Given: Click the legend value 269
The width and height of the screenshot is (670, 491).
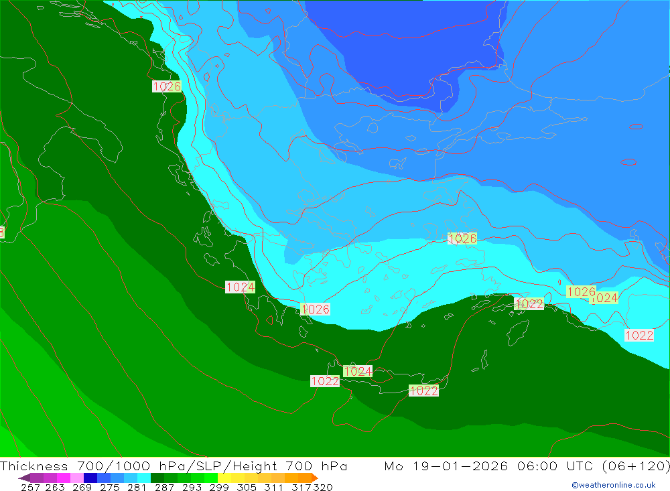Looking at the screenshot, I should (x=82, y=487).
